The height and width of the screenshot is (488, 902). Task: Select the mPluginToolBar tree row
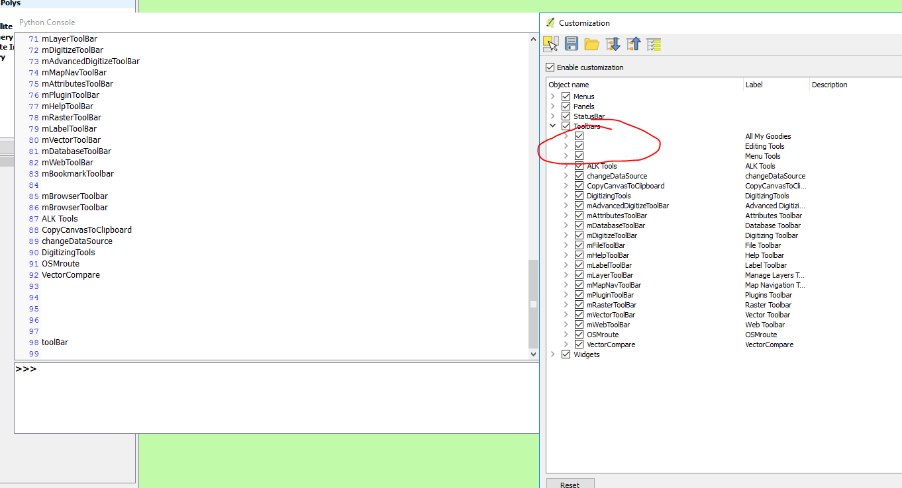(725, 295)
